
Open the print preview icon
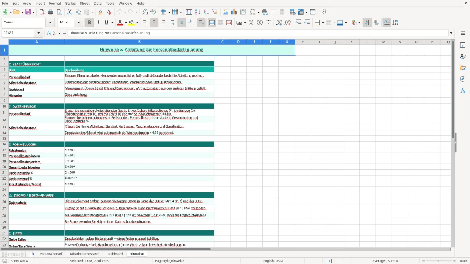(x=59, y=12)
